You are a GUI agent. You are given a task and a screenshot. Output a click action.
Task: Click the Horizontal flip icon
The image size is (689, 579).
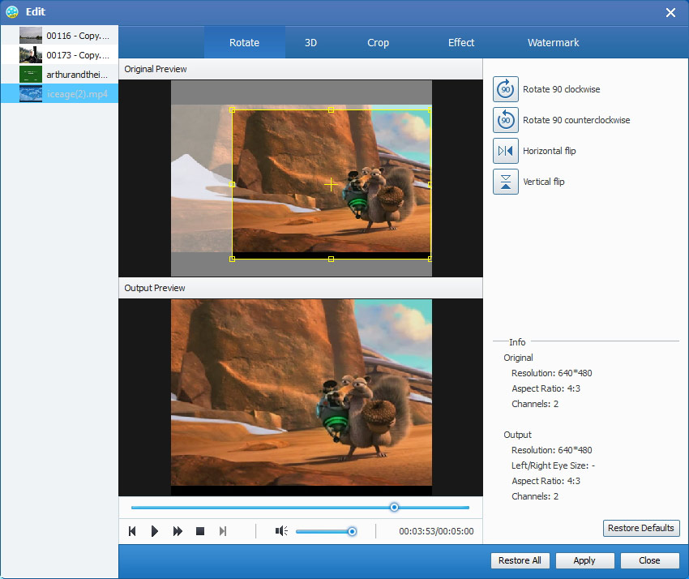(505, 151)
